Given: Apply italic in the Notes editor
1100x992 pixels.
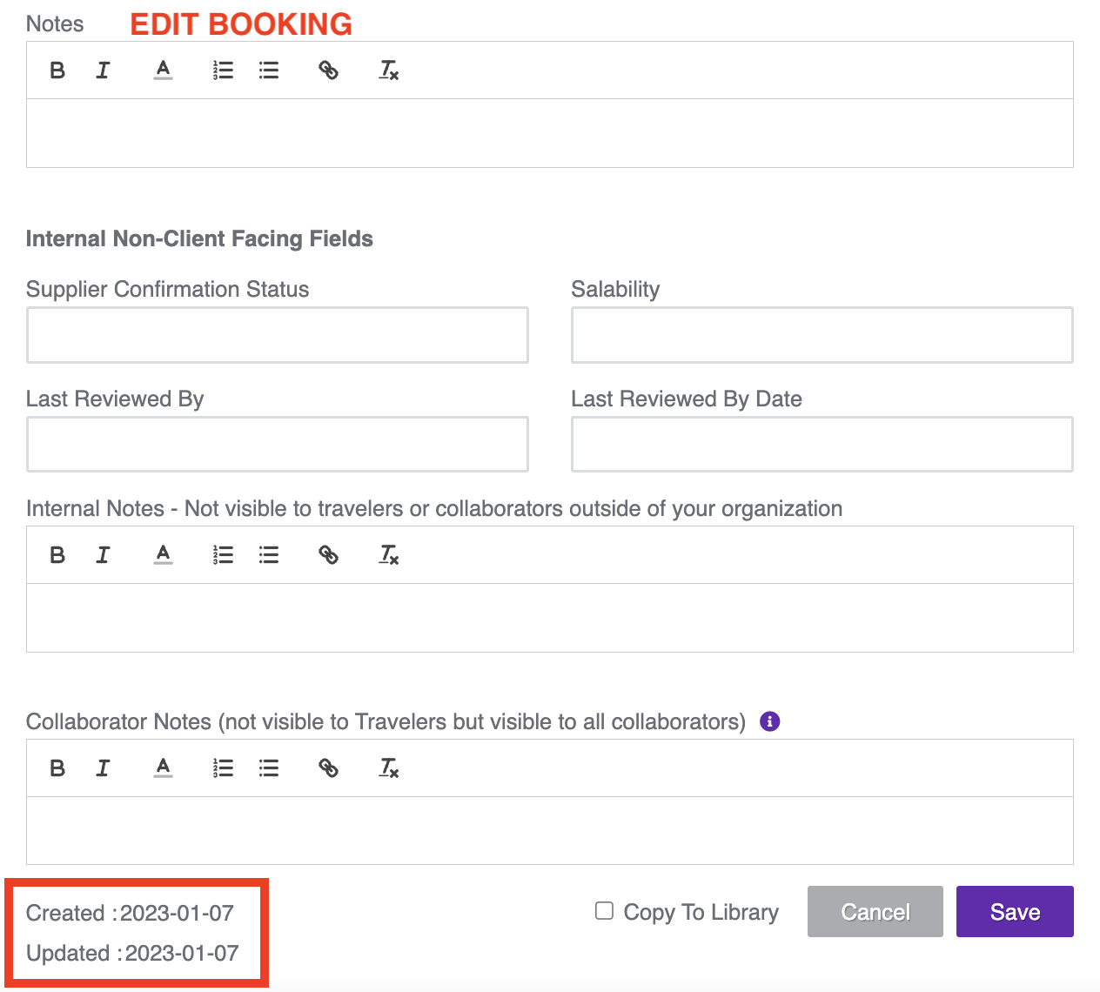Looking at the screenshot, I should [103, 70].
